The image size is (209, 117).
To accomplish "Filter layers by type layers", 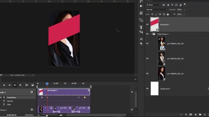I will (x=172, y=5).
